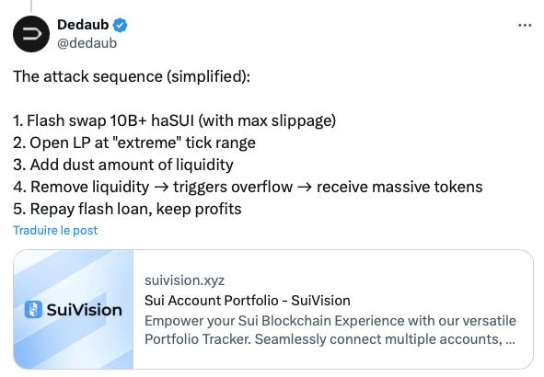Click the Remove liquidity triggers overflow line

pos(248,187)
